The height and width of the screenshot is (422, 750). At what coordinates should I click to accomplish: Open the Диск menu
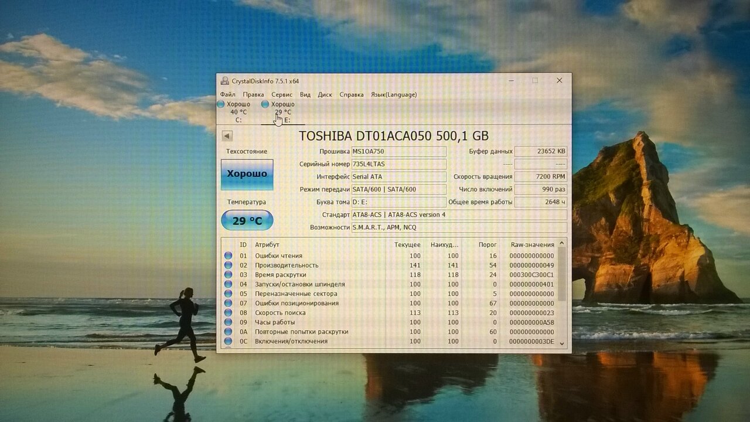pyautogui.click(x=325, y=94)
